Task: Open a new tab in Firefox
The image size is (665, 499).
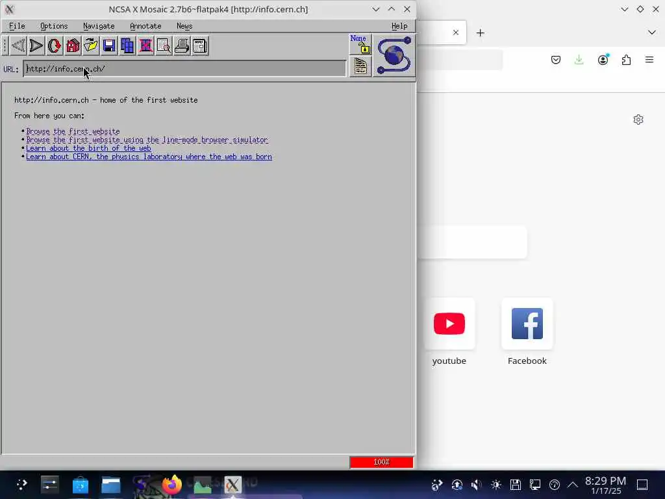Action: 480,32
